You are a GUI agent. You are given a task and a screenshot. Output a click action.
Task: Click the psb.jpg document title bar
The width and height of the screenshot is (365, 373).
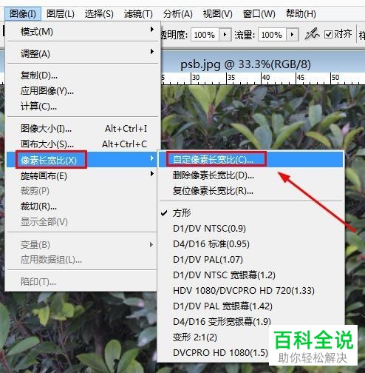pos(263,64)
